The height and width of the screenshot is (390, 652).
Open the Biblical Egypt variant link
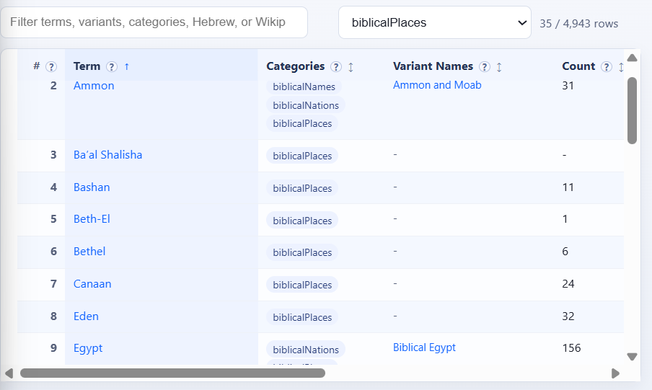424,347
